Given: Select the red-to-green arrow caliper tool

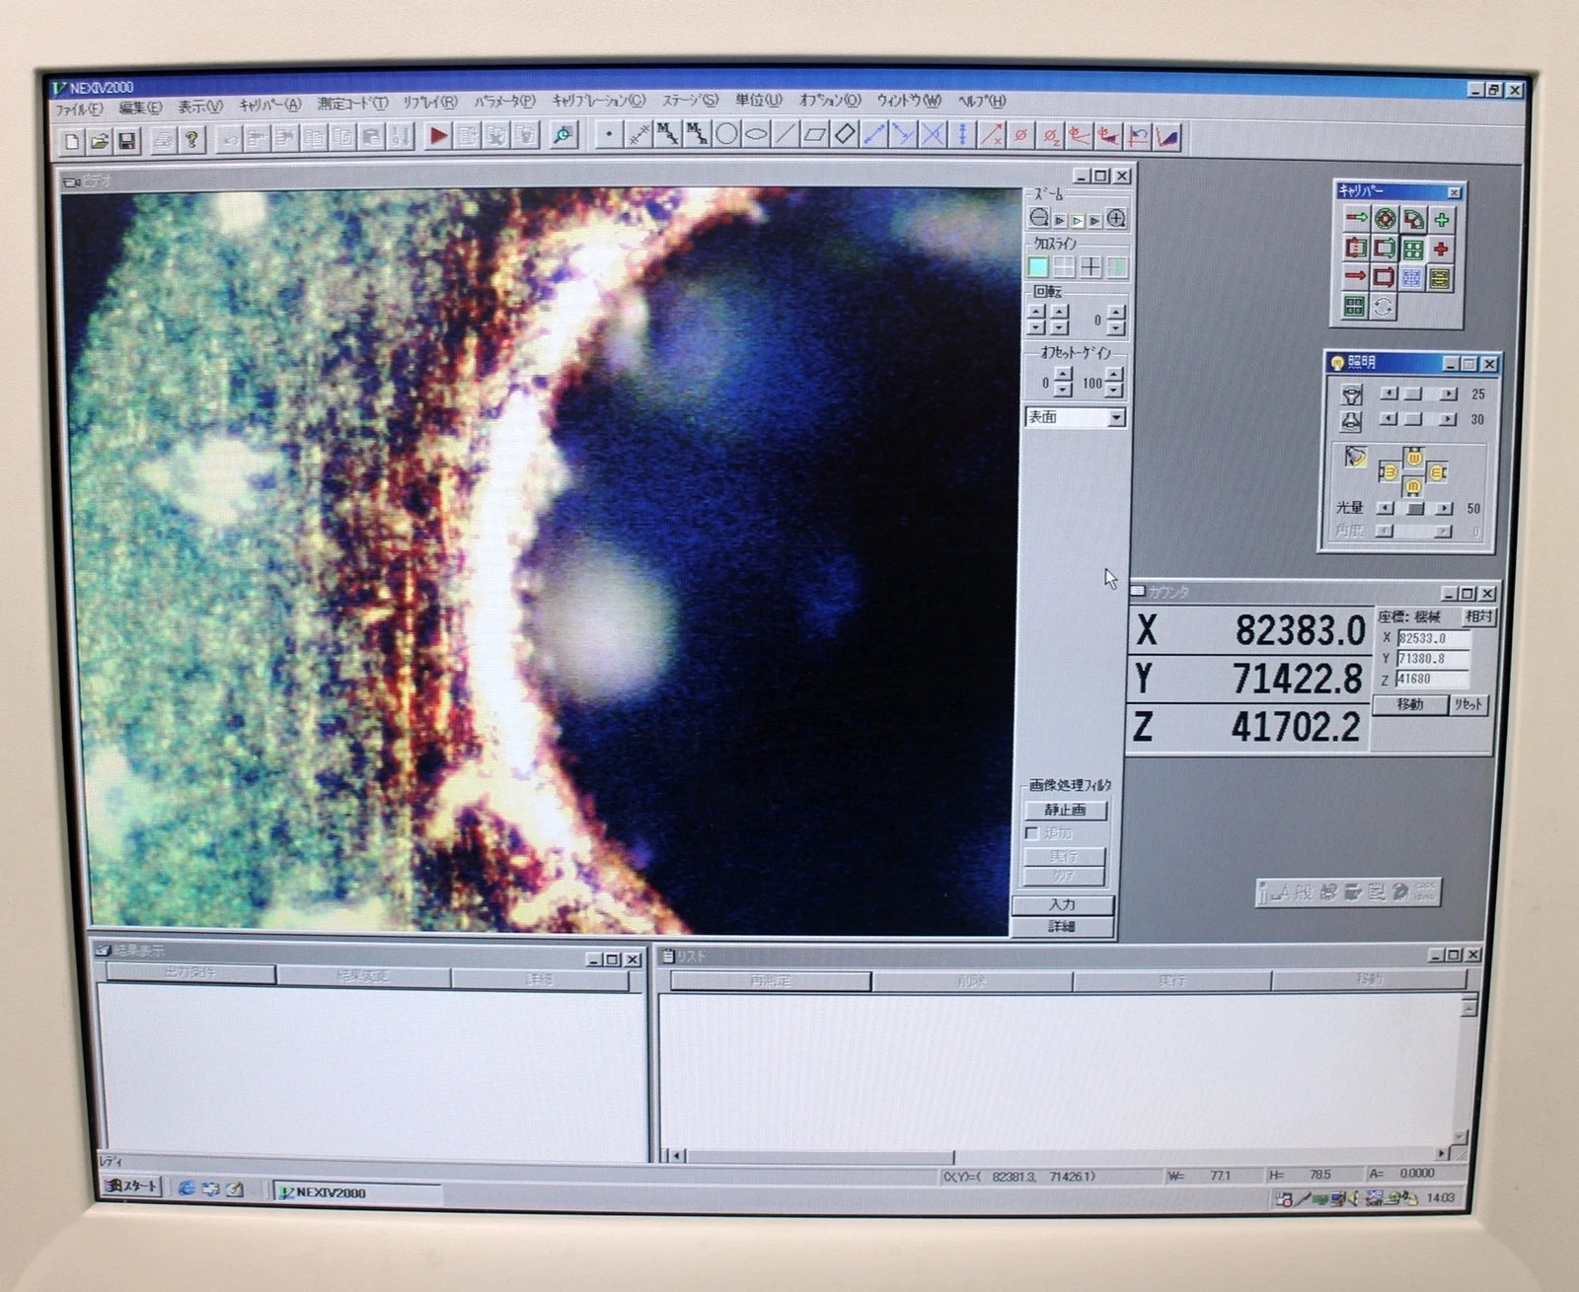Looking at the screenshot, I should pos(1357,218).
